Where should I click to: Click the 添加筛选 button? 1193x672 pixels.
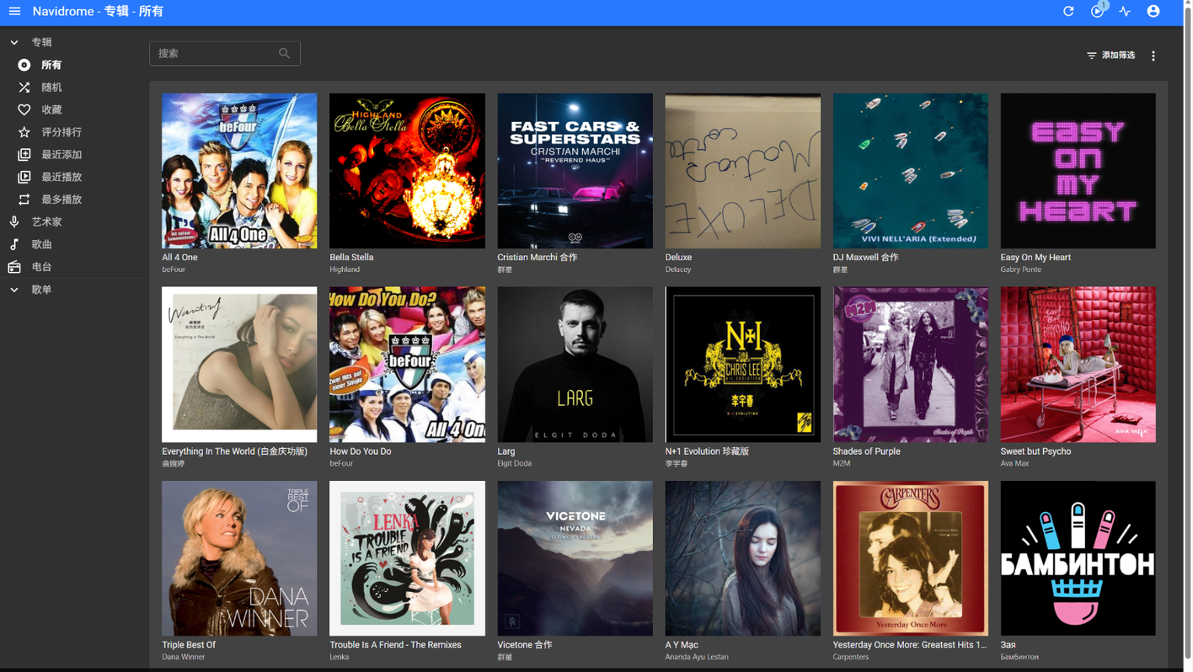(x=1111, y=56)
